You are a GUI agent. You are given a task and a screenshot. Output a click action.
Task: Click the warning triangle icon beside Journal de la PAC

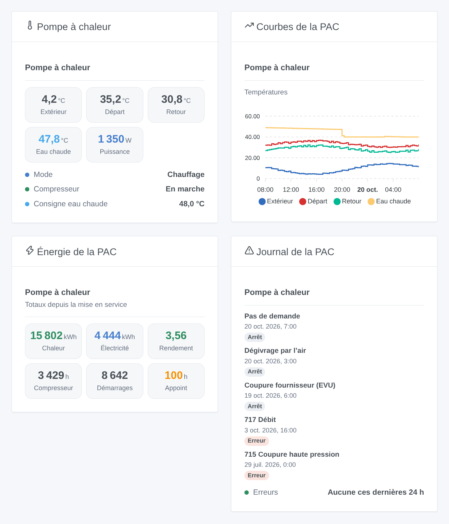point(249,250)
